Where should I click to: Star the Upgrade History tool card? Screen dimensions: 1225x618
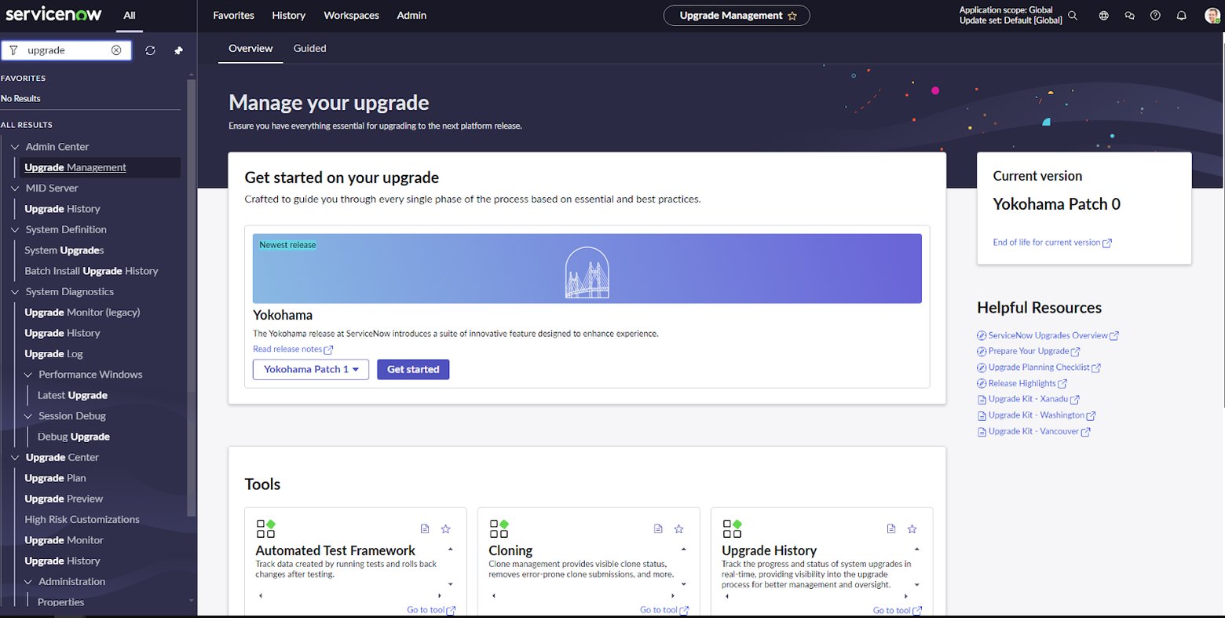tap(912, 529)
